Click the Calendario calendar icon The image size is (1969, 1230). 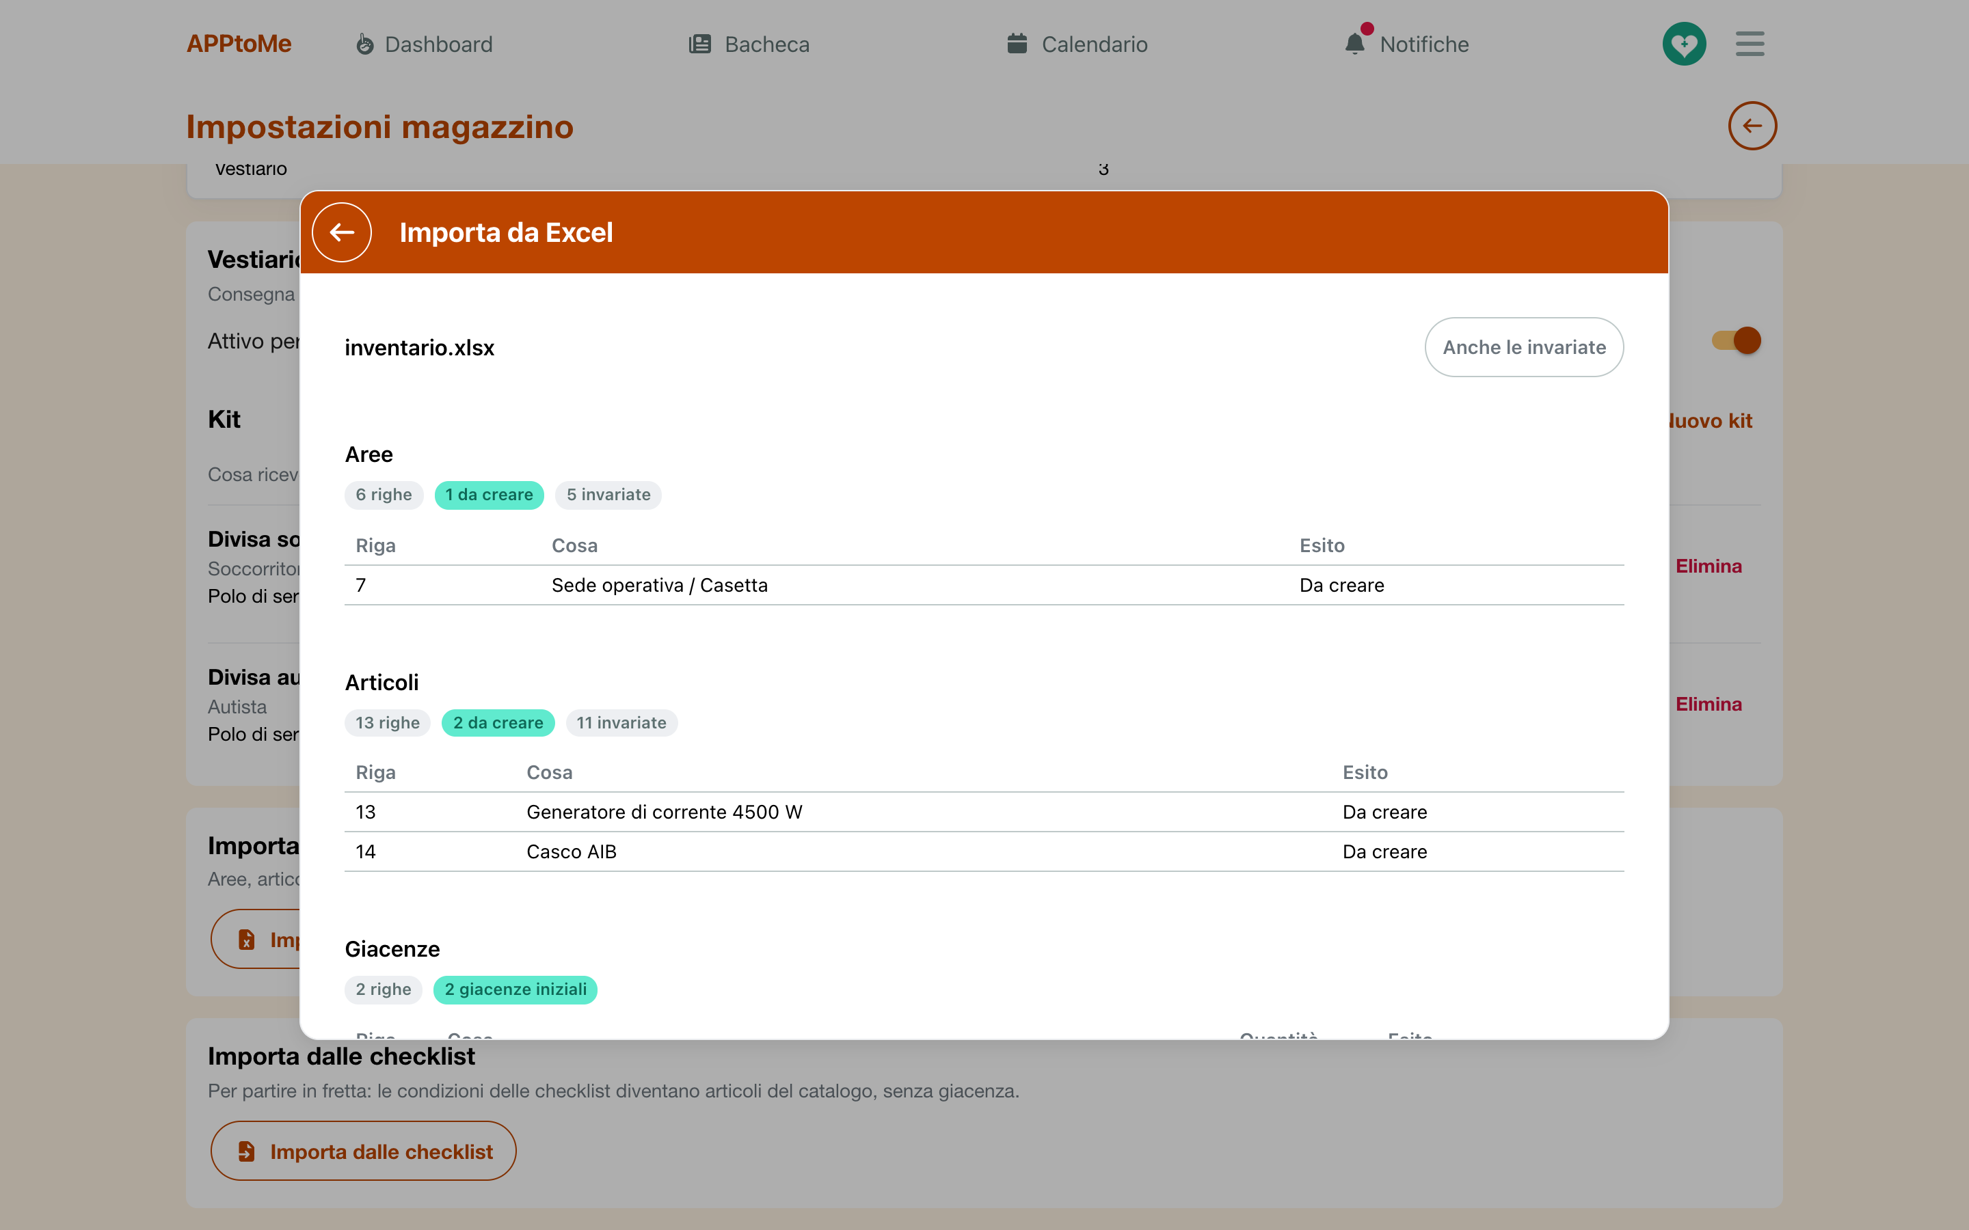[1017, 43]
